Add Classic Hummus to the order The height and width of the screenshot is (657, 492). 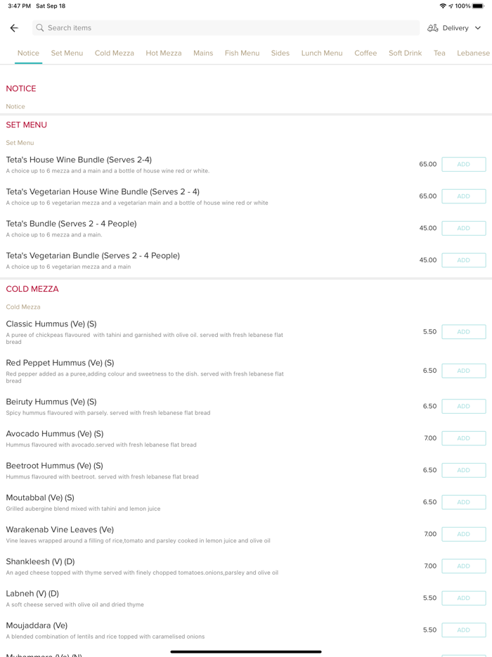(x=463, y=332)
